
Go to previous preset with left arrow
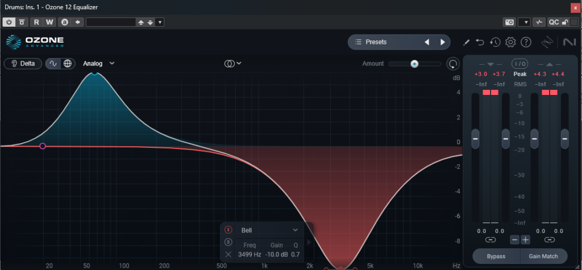426,42
